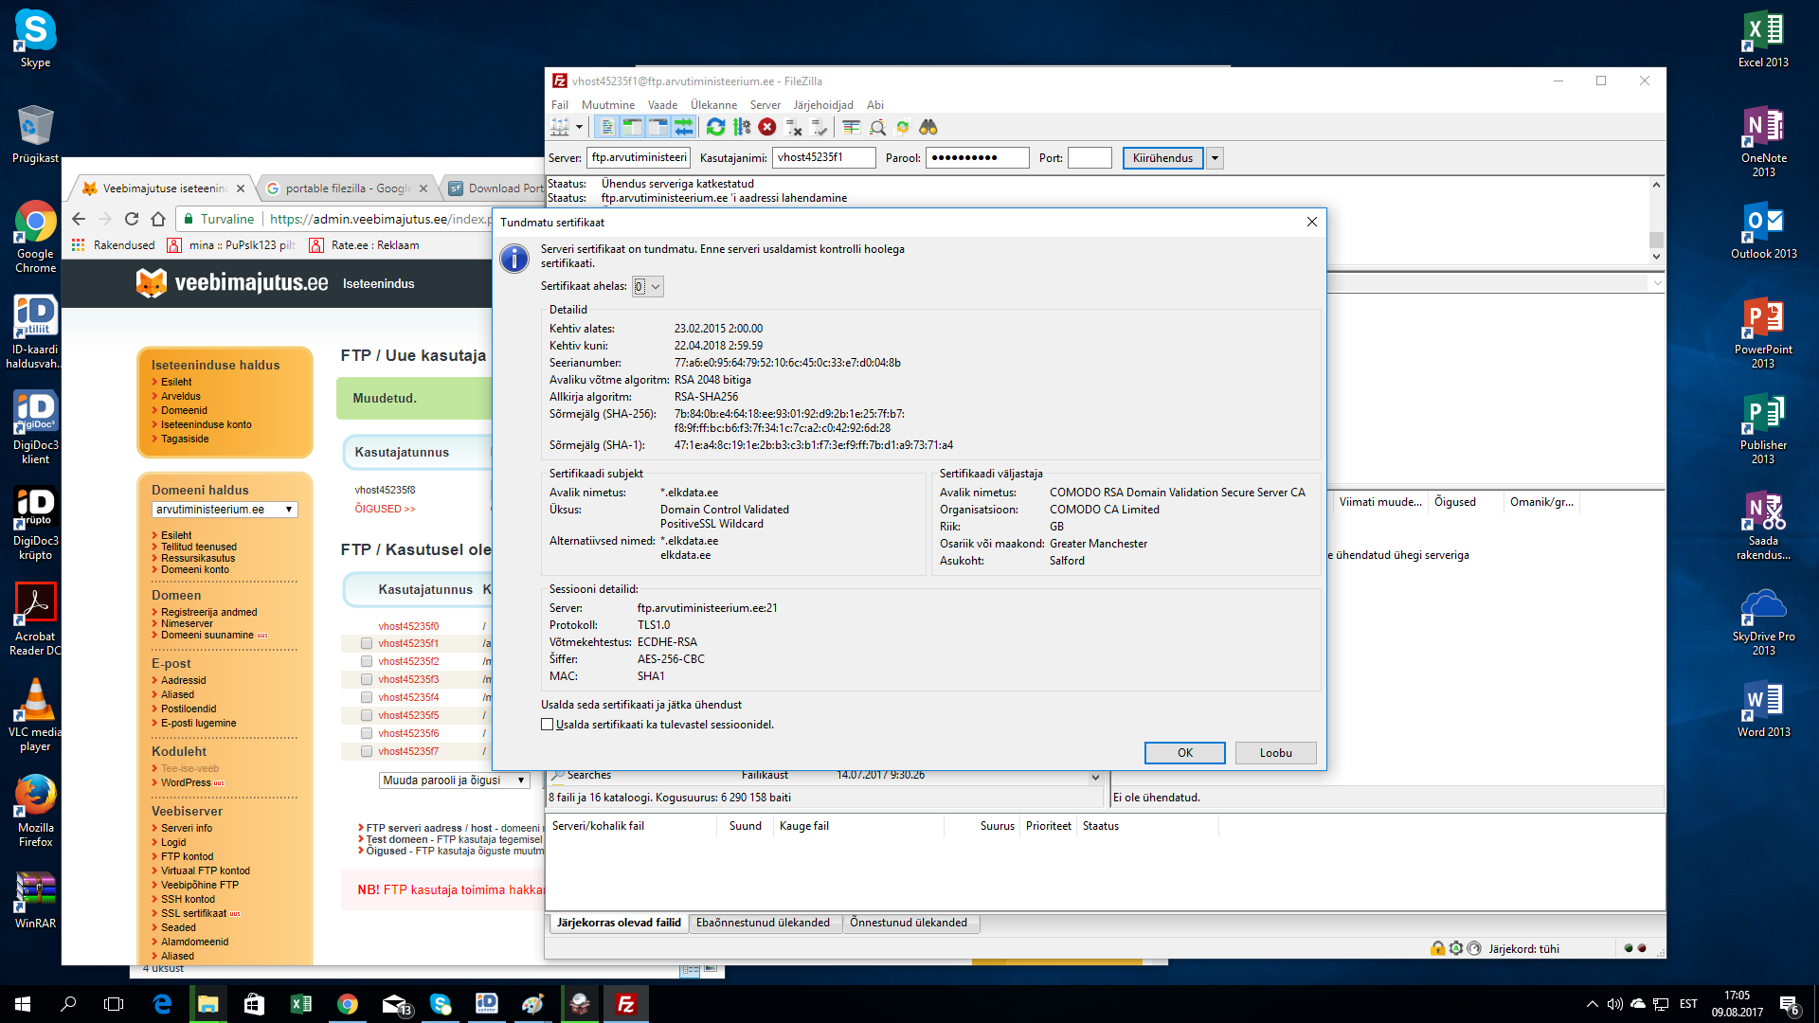Open the arvutiministeerium.ee domain dropdown
The width and height of the screenshot is (1819, 1023).
coord(225,510)
